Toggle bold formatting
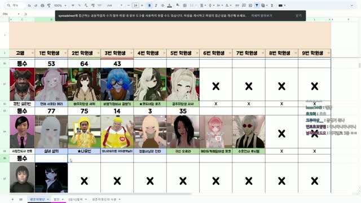361x203 pixels. 149,5
